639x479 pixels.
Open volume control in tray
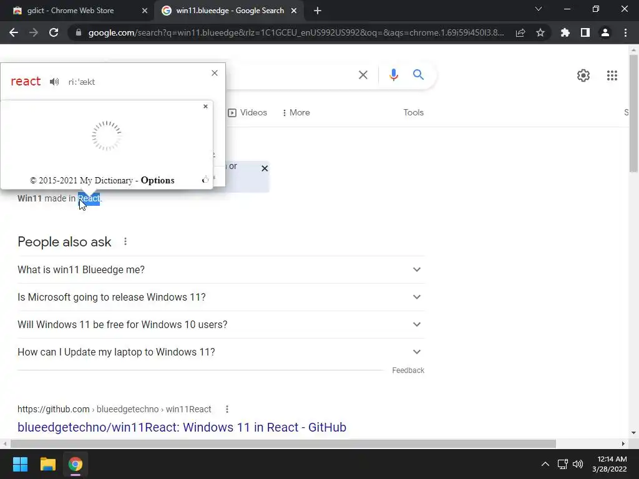coord(578,464)
